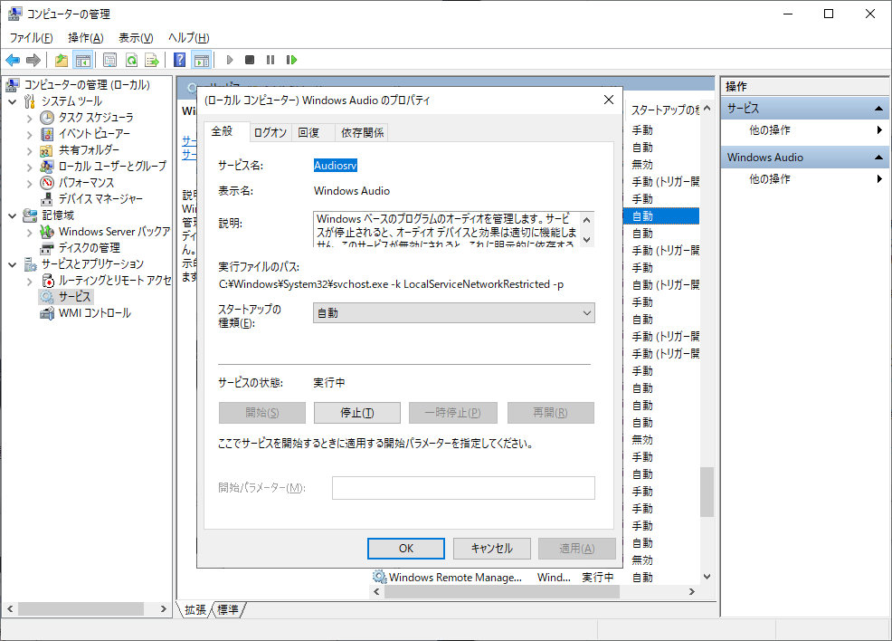This screenshot has height=641, width=892.
Task: Click the Back arrow in the toolbar
Action: (x=13, y=60)
